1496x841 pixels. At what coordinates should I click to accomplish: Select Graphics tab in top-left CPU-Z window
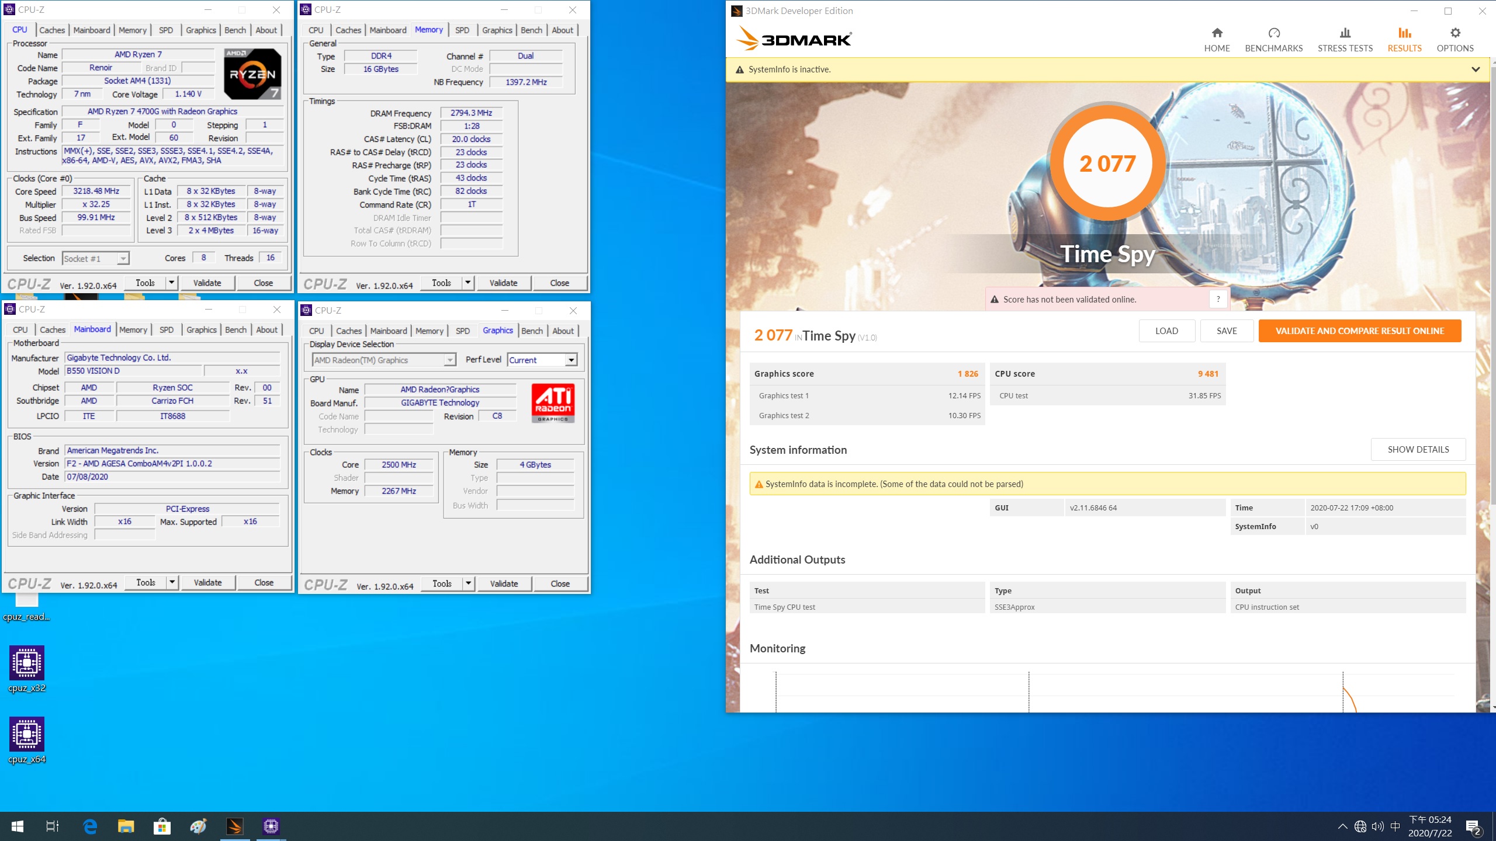201,30
